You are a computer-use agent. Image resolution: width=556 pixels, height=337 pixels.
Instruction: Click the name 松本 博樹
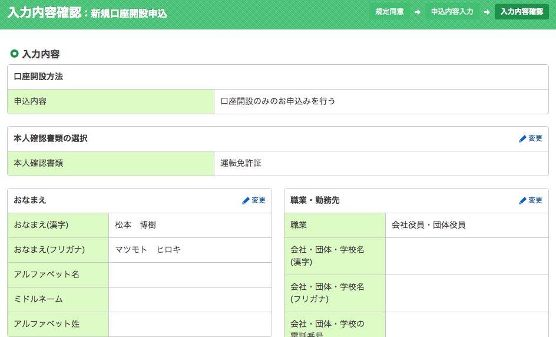[x=135, y=225]
